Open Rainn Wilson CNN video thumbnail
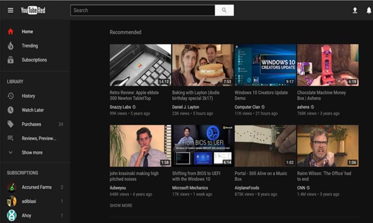 pos(328,146)
